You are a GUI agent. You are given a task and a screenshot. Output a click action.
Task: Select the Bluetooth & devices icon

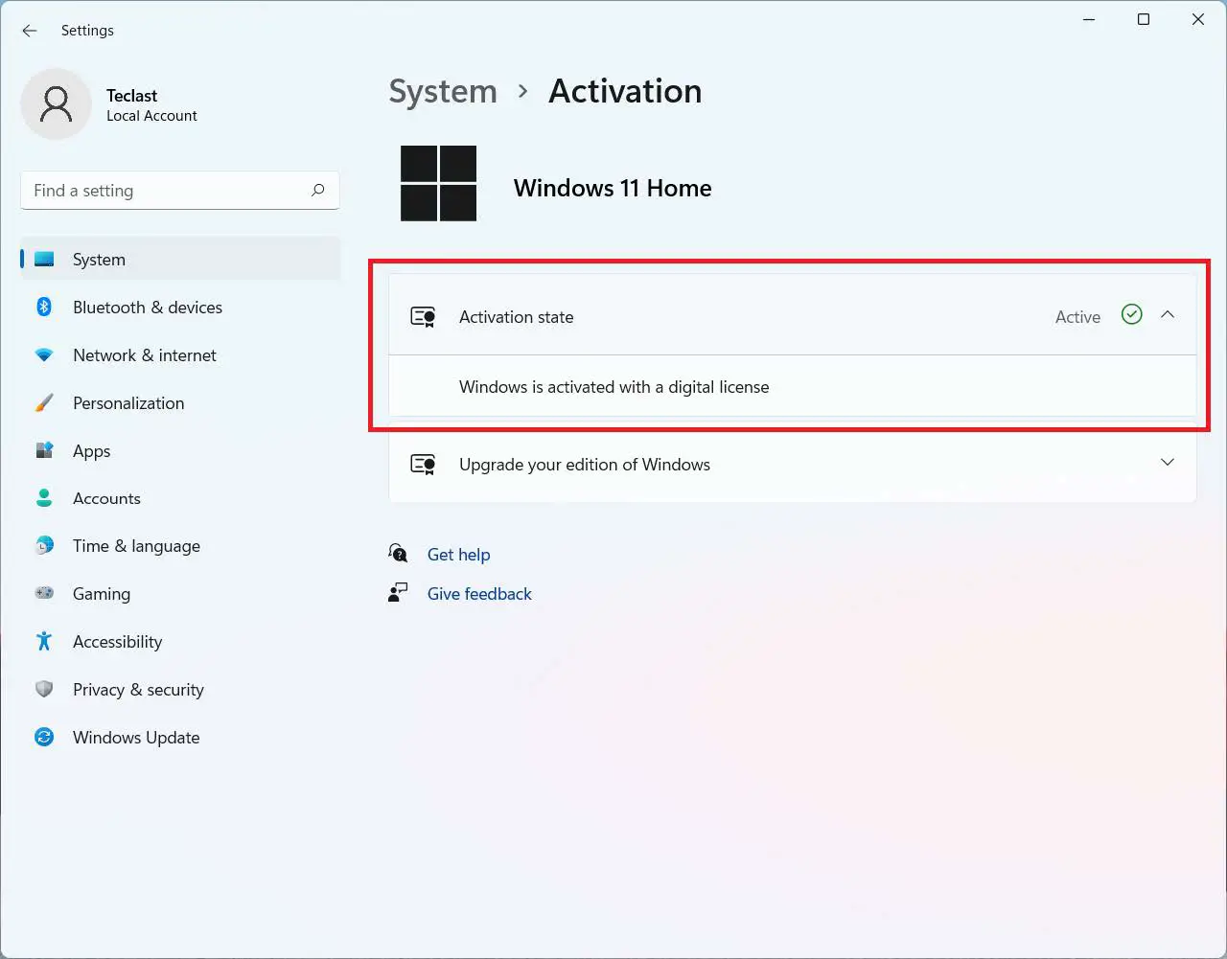(x=44, y=307)
